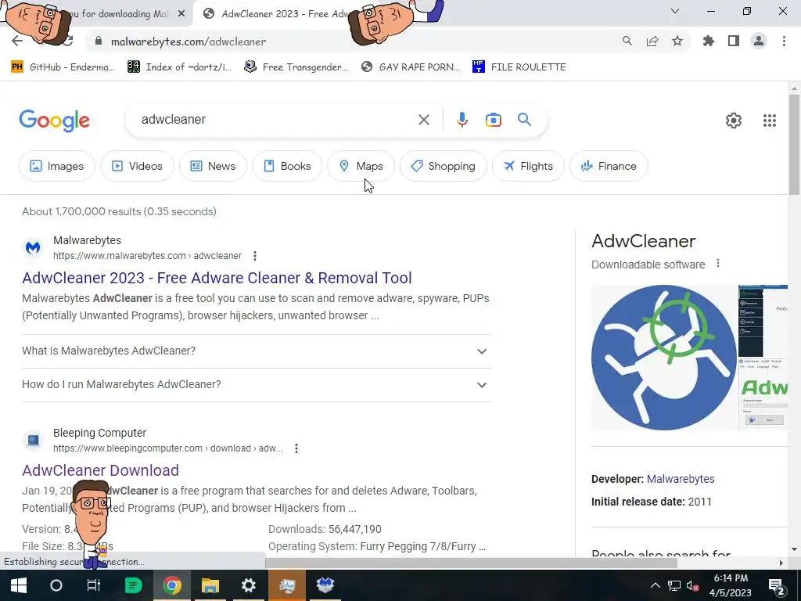Click the Chrome icon on taskbar

(x=171, y=585)
